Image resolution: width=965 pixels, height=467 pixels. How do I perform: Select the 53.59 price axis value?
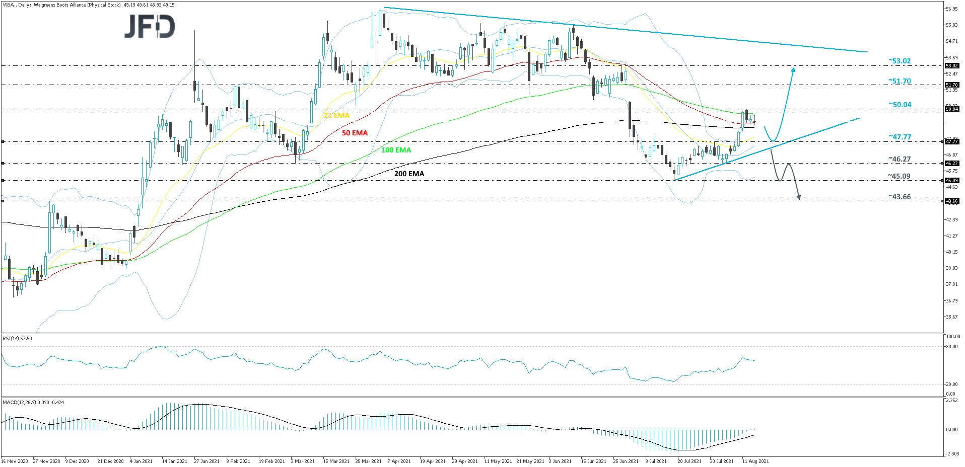952,58
